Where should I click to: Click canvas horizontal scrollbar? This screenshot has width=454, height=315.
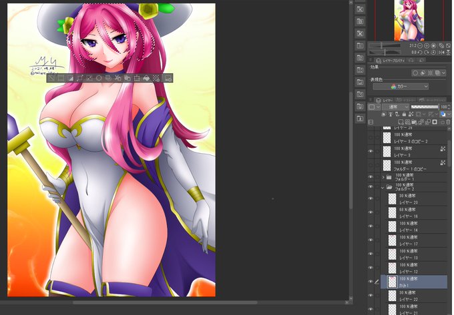point(165,302)
